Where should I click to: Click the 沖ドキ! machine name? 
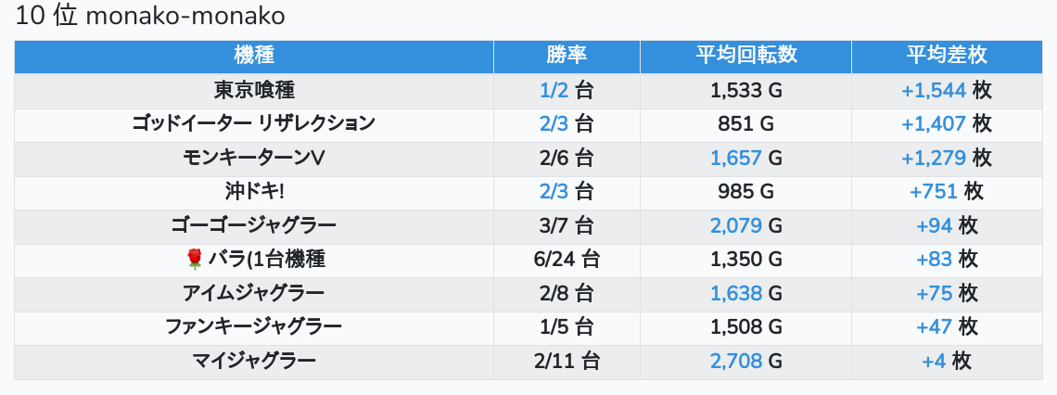(254, 192)
